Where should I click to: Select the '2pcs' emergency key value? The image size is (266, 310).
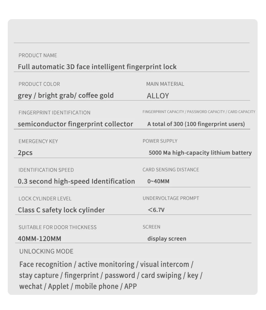(x=25, y=153)
